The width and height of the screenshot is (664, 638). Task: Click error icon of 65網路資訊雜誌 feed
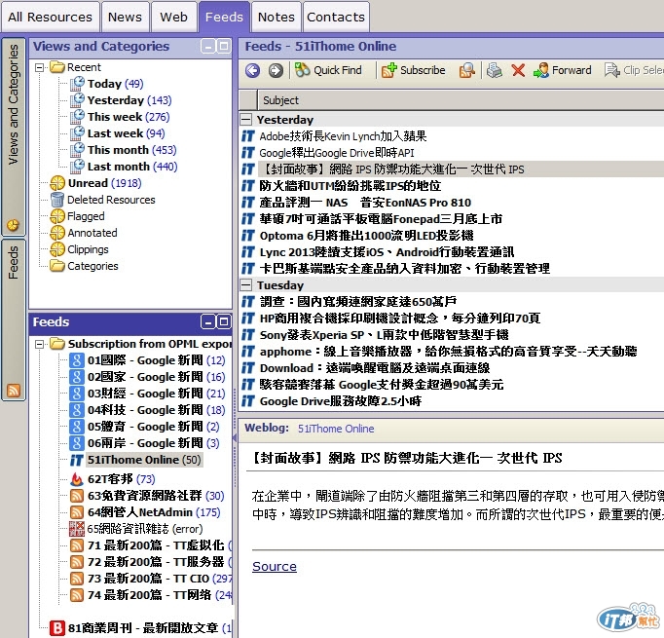(x=77, y=529)
